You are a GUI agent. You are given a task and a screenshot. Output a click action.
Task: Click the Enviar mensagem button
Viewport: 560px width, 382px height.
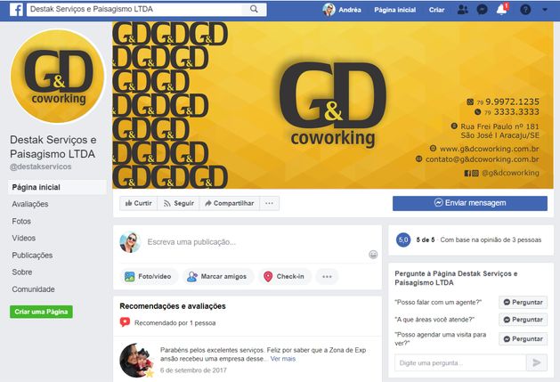470,203
